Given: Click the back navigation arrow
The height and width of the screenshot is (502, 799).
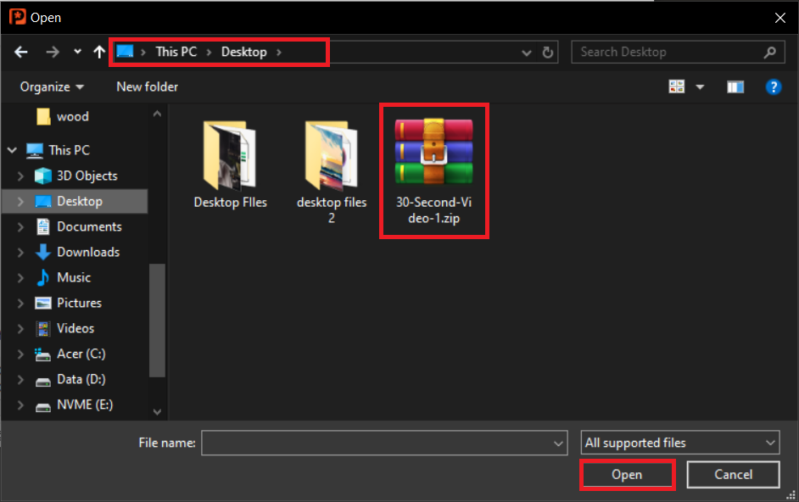Looking at the screenshot, I should [x=20, y=52].
